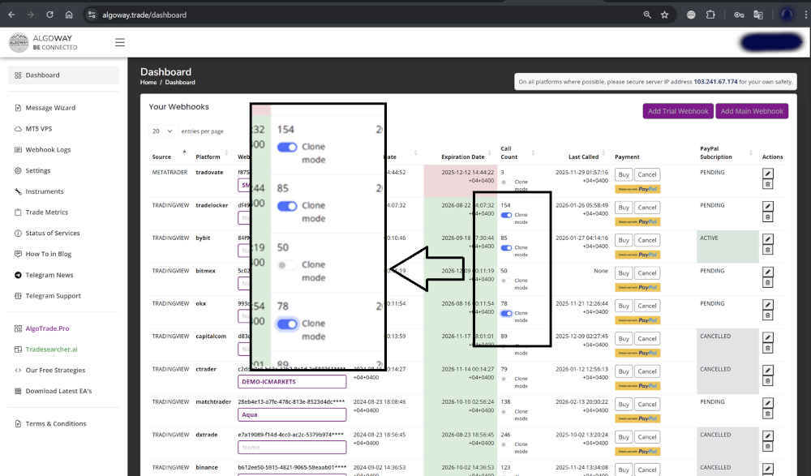Open the Tradesearcher.ai link
This screenshot has height=476, width=811.
(x=53, y=349)
